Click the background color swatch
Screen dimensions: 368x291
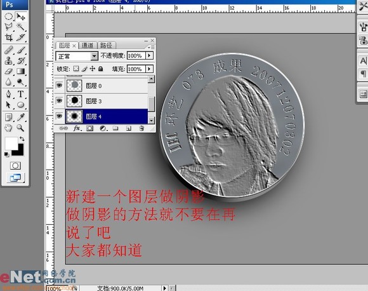click(21, 152)
